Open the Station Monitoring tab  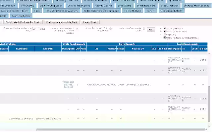[x=79, y=6]
